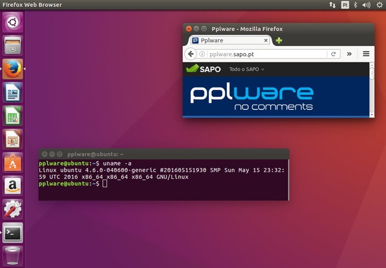Open the Bluetooth indicator menu
Image resolution: width=386 pixels, height=268 pixels.
point(355,5)
